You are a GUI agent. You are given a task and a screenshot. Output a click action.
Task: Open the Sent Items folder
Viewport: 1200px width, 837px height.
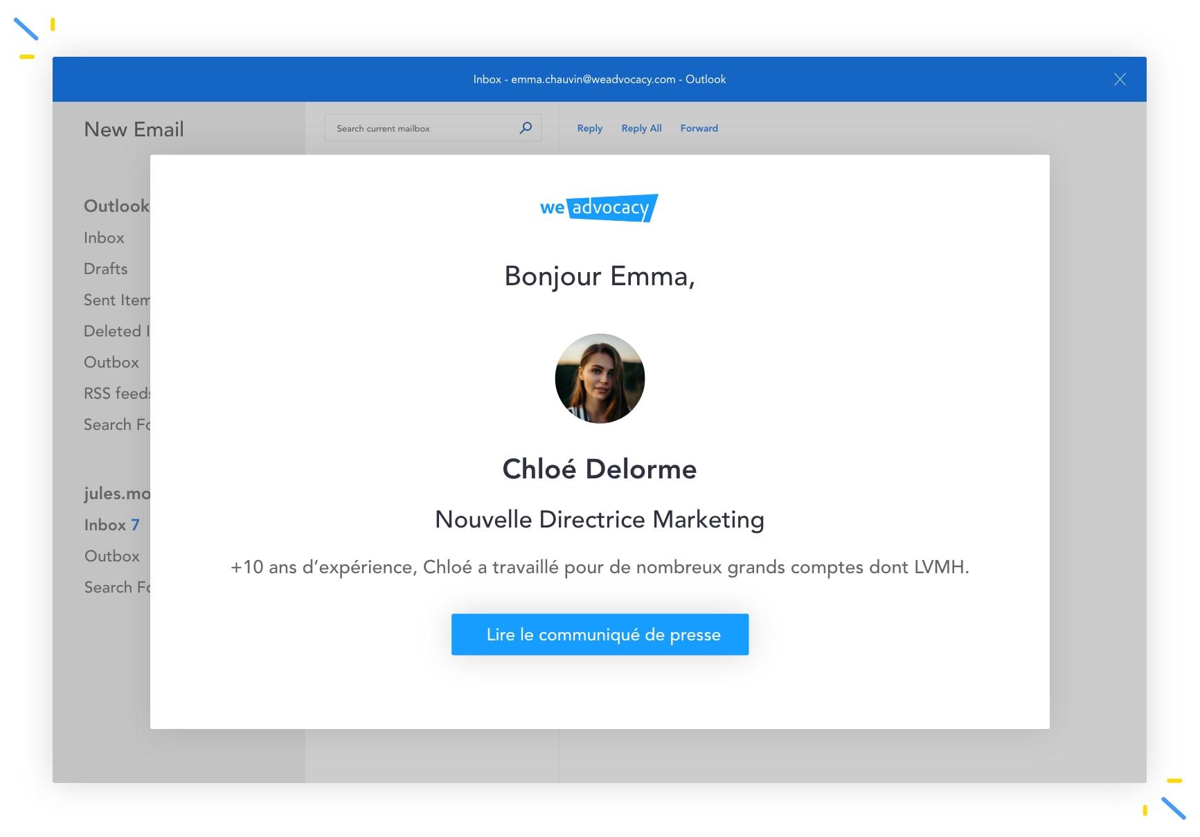(117, 300)
